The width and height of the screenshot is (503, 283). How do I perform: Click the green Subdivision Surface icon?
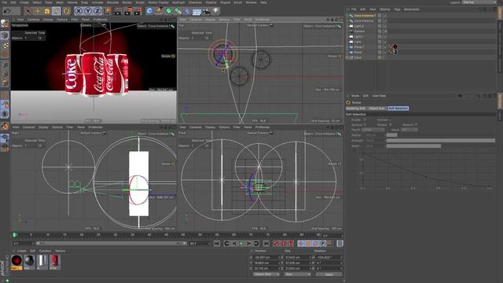[x=168, y=11]
